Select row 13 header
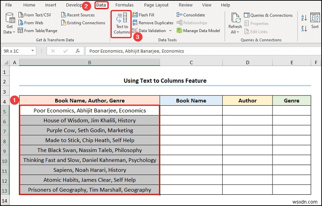The height and width of the screenshot is (206, 322). pyautogui.click(x=5, y=191)
